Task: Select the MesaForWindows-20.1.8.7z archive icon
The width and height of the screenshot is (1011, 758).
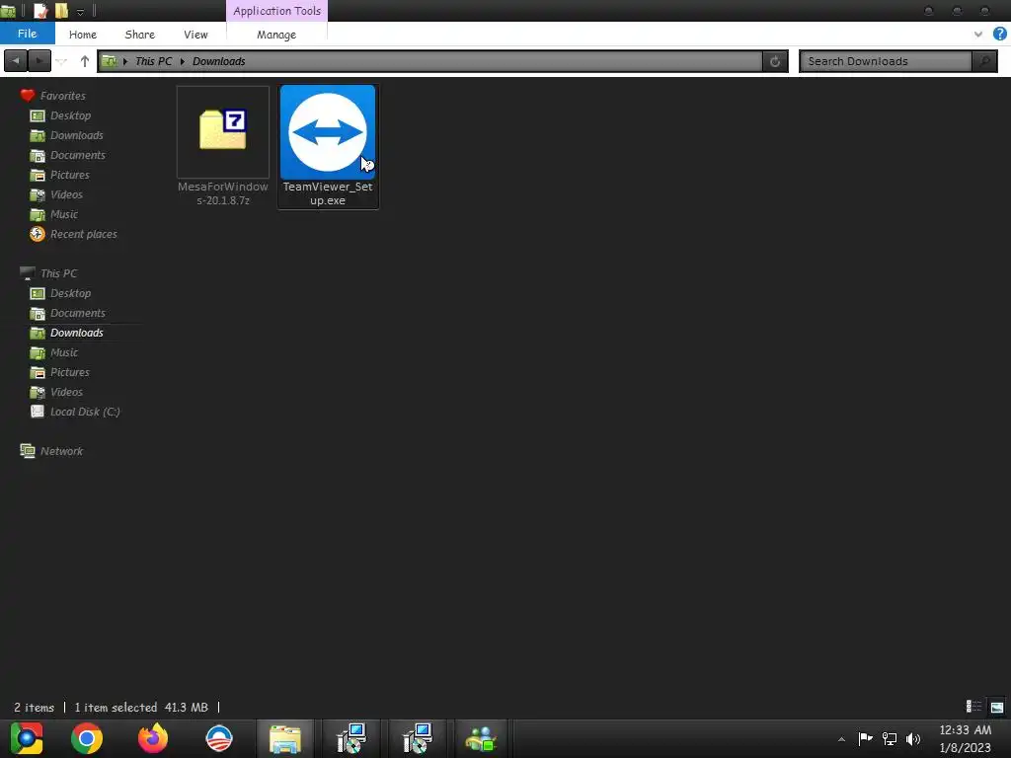Action: click(x=222, y=132)
